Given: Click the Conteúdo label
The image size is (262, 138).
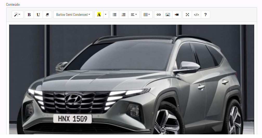Looking at the screenshot, I should click(x=13, y=4).
